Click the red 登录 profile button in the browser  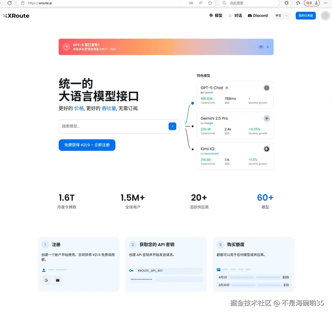point(312,3)
